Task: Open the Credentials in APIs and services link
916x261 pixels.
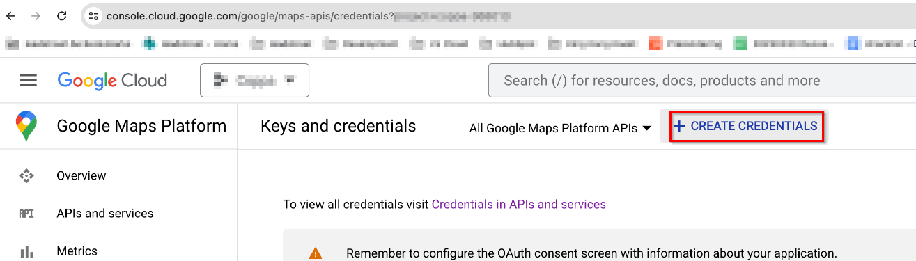Action: pos(519,205)
